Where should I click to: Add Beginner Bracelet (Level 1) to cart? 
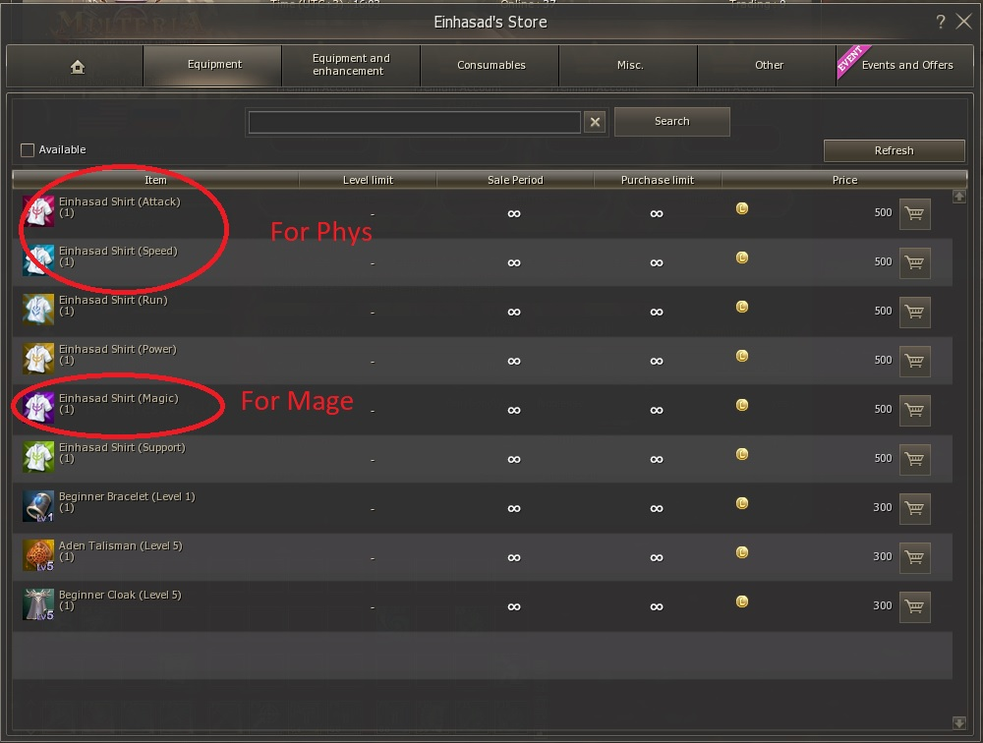(x=914, y=508)
